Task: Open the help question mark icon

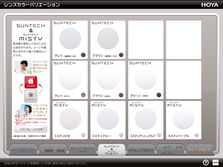Action: coord(206,162)
